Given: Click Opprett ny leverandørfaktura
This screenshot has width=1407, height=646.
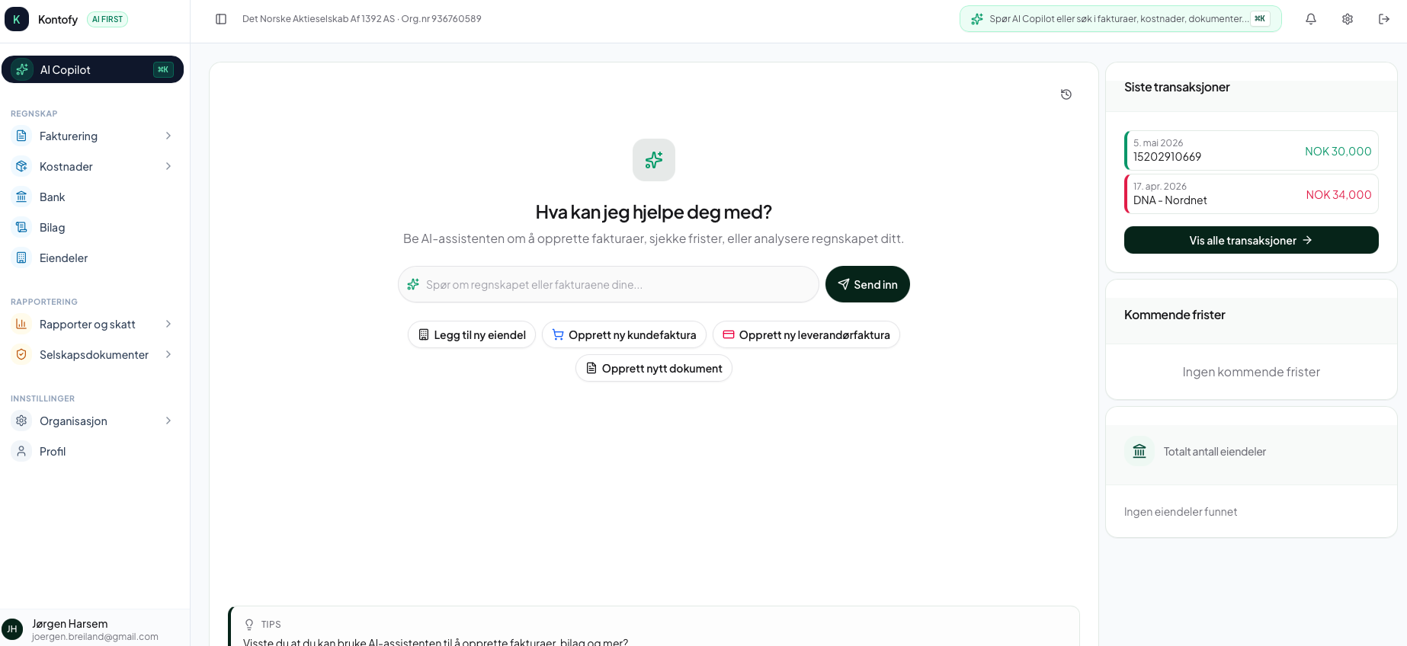Looking at the screenshot, I should pos(806,334).
